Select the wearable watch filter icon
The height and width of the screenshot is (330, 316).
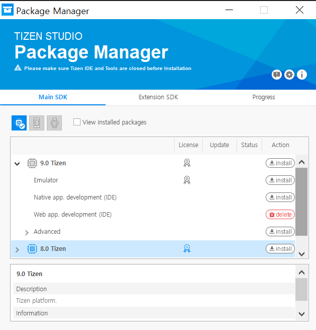point(54,122)
